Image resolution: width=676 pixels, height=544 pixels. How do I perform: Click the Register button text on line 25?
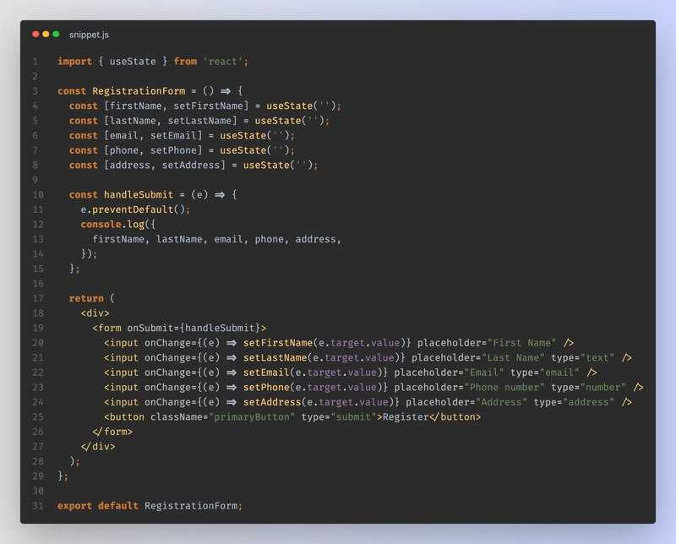coord(406,416)
